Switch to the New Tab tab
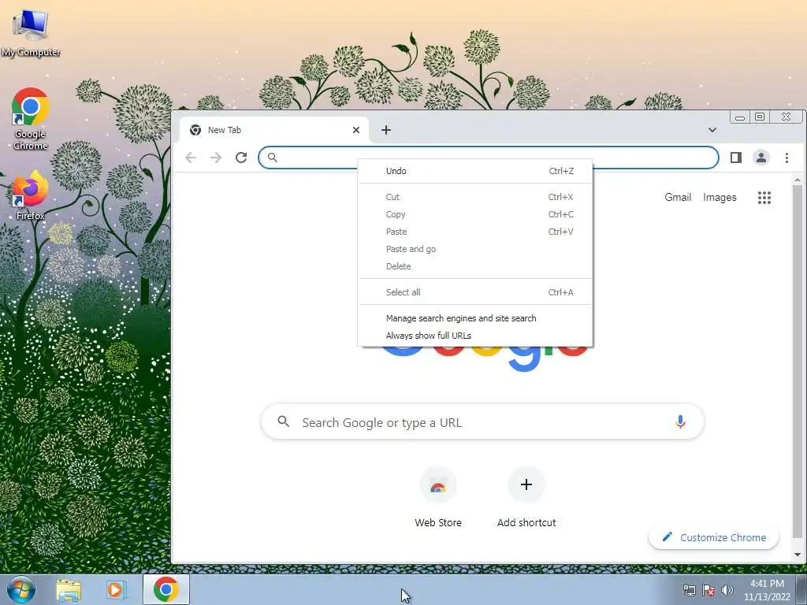The image size is (807, 605). click(x=273, y=130)
